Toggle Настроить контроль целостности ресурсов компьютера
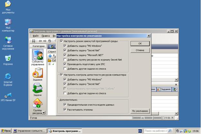 click(62, 75)
